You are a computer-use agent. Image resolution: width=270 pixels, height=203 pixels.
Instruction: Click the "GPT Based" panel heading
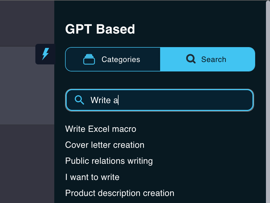point(100,29)
